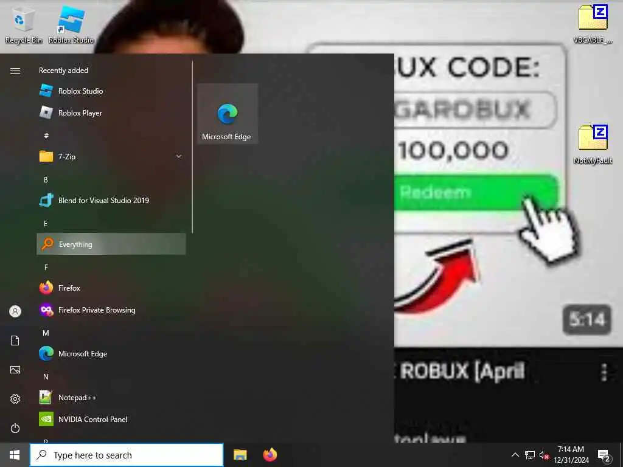This screenshot has height=467, width=623.
Task: Click the letter M section header
Action: point(46,333)
